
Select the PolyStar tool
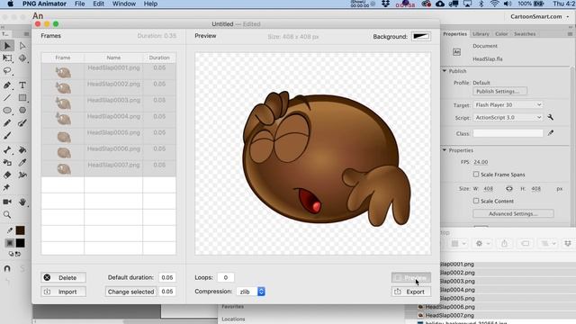[22, 110]
